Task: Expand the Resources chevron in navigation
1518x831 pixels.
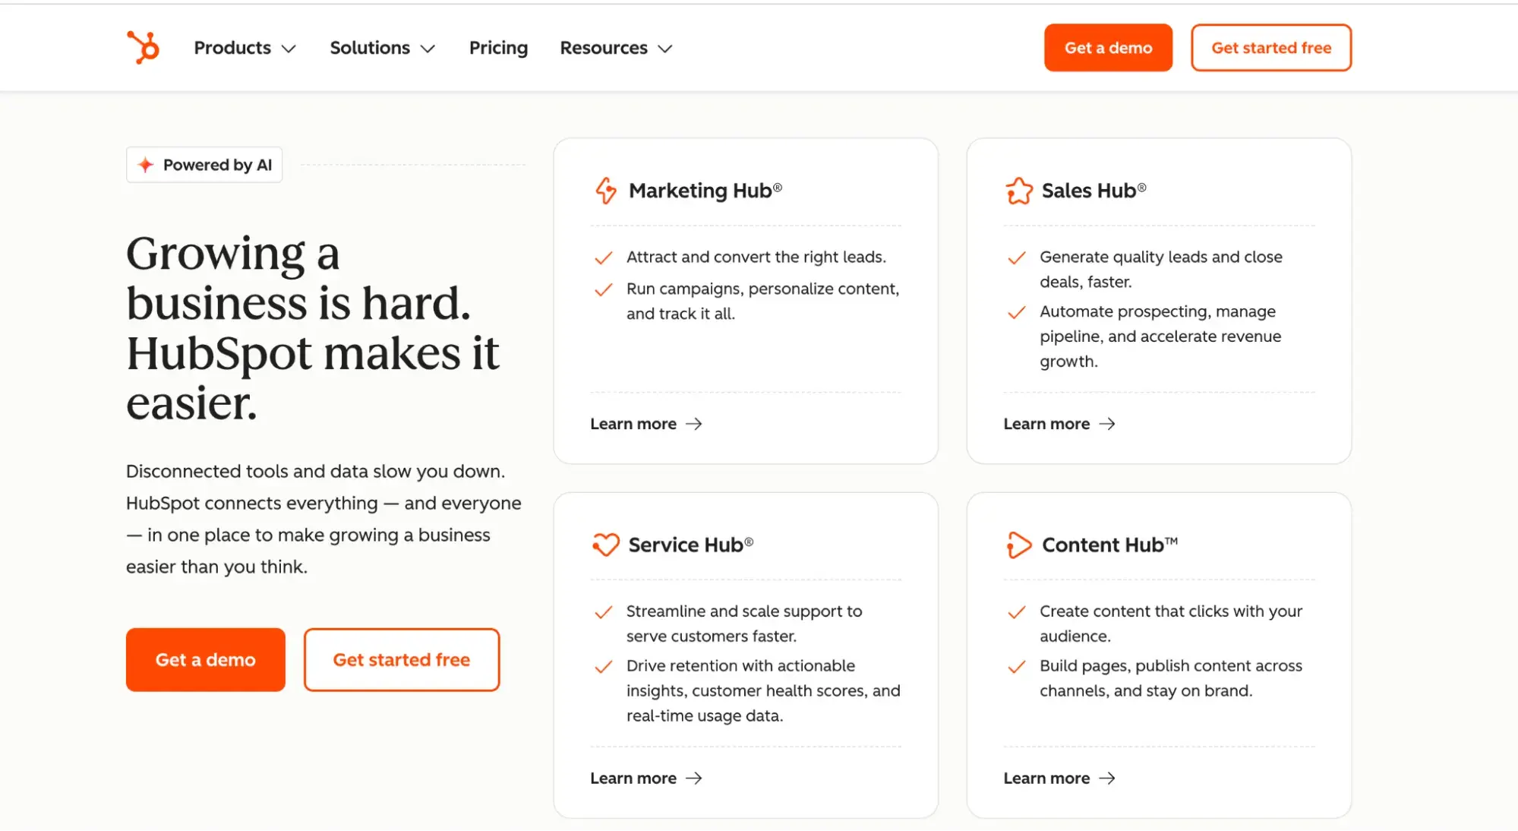Action: 665,49
